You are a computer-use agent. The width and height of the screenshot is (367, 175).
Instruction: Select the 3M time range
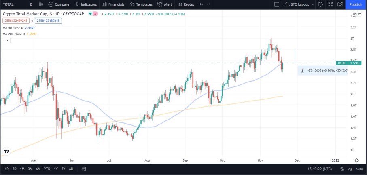click(30, 169)
